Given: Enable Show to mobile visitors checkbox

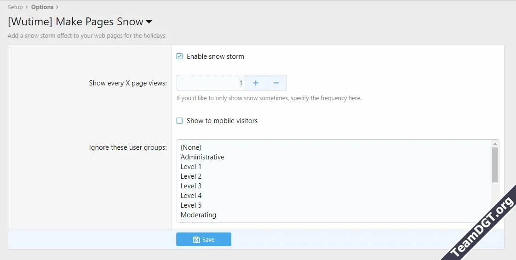Looking at the screenshot, I should point(180,121).
